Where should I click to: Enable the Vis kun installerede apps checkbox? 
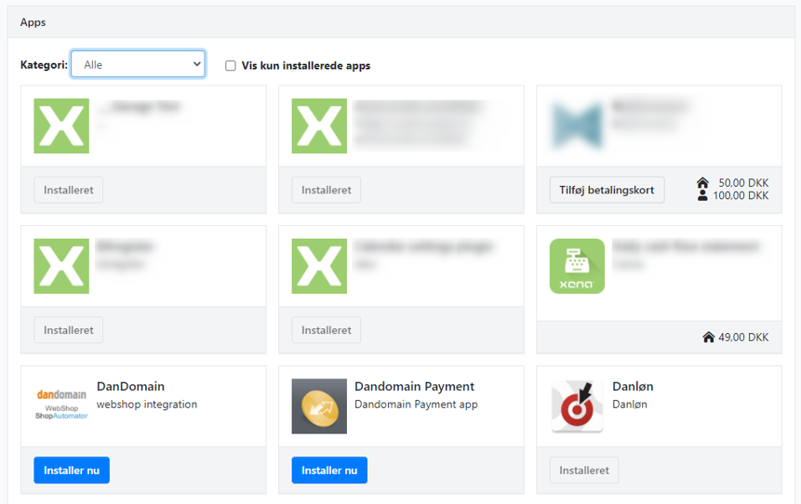click(x=231, y=66)
